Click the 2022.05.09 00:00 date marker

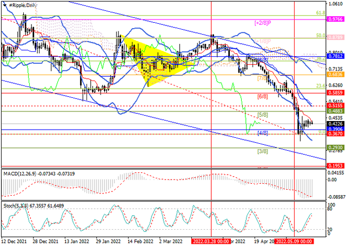(294, 241)
